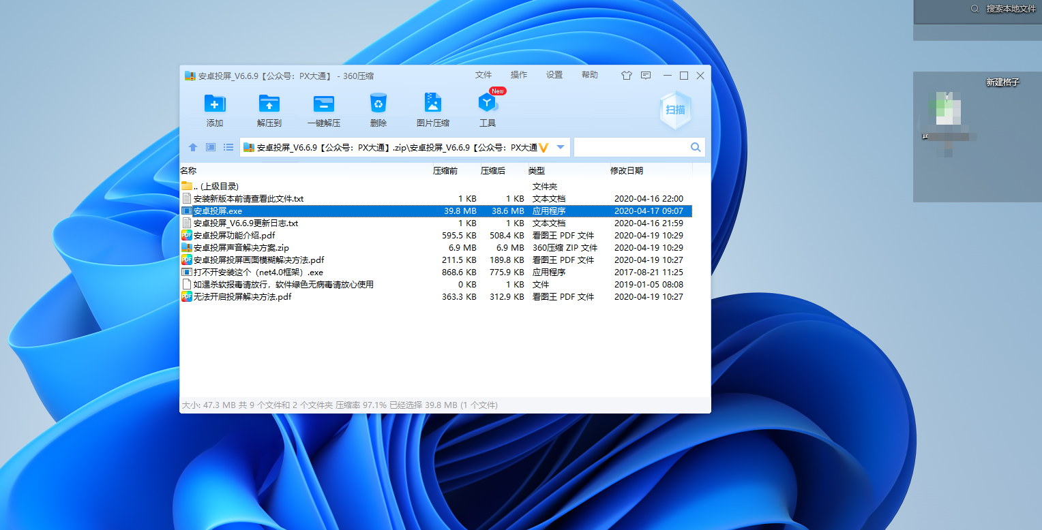Switch to the details view icon
The height and width of the screenshot is (530, 1042).
[211, 147]
